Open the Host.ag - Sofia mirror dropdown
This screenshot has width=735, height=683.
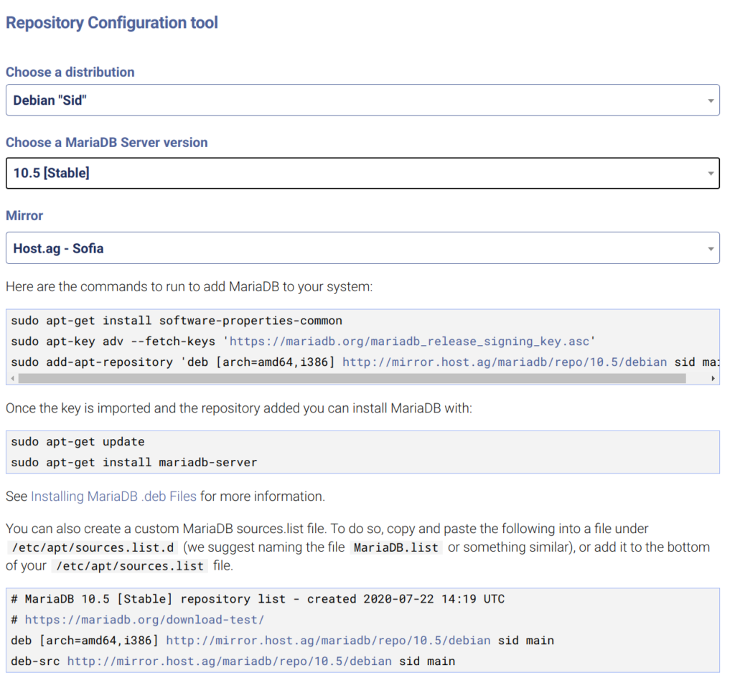point(362,248)
